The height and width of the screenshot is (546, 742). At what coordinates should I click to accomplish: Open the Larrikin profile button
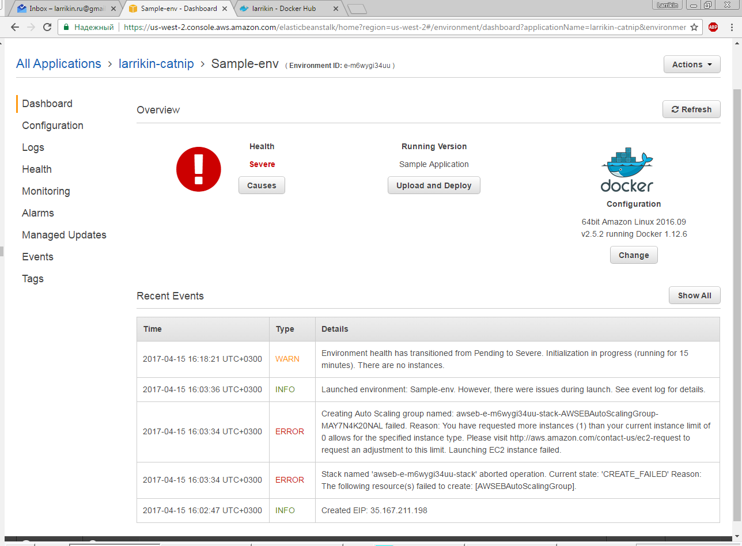pos(668,5)
